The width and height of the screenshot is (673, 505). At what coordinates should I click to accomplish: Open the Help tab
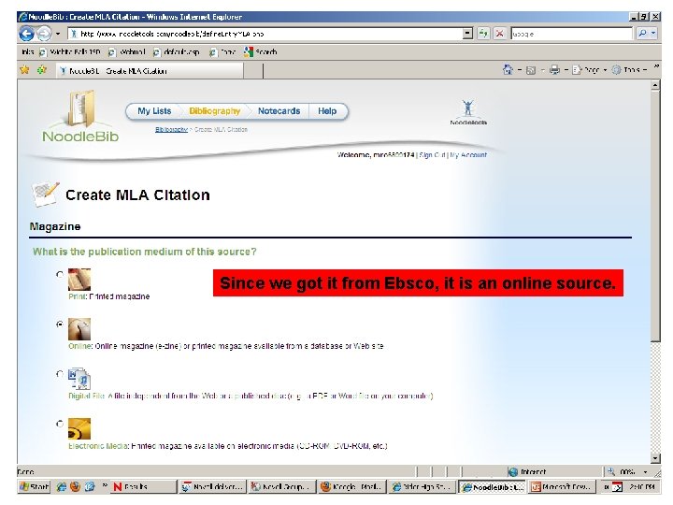[x=327, y=111]
